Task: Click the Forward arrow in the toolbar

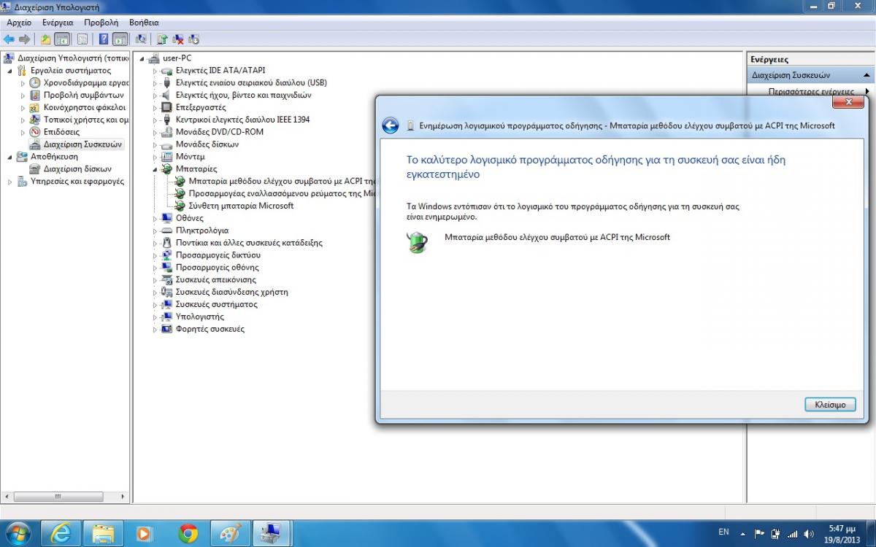Action: [24, 39]
